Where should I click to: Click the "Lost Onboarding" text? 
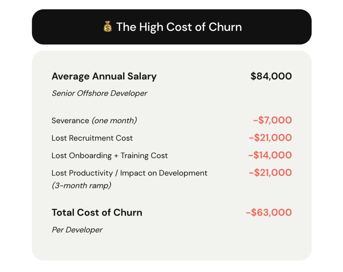coord(81,156)
